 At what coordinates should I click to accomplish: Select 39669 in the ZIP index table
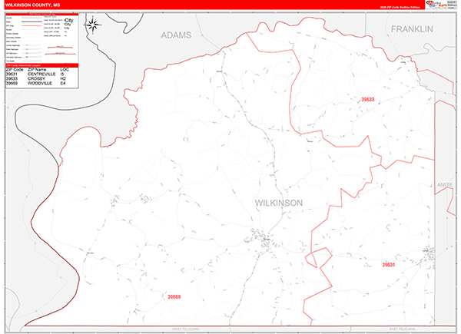12,84
